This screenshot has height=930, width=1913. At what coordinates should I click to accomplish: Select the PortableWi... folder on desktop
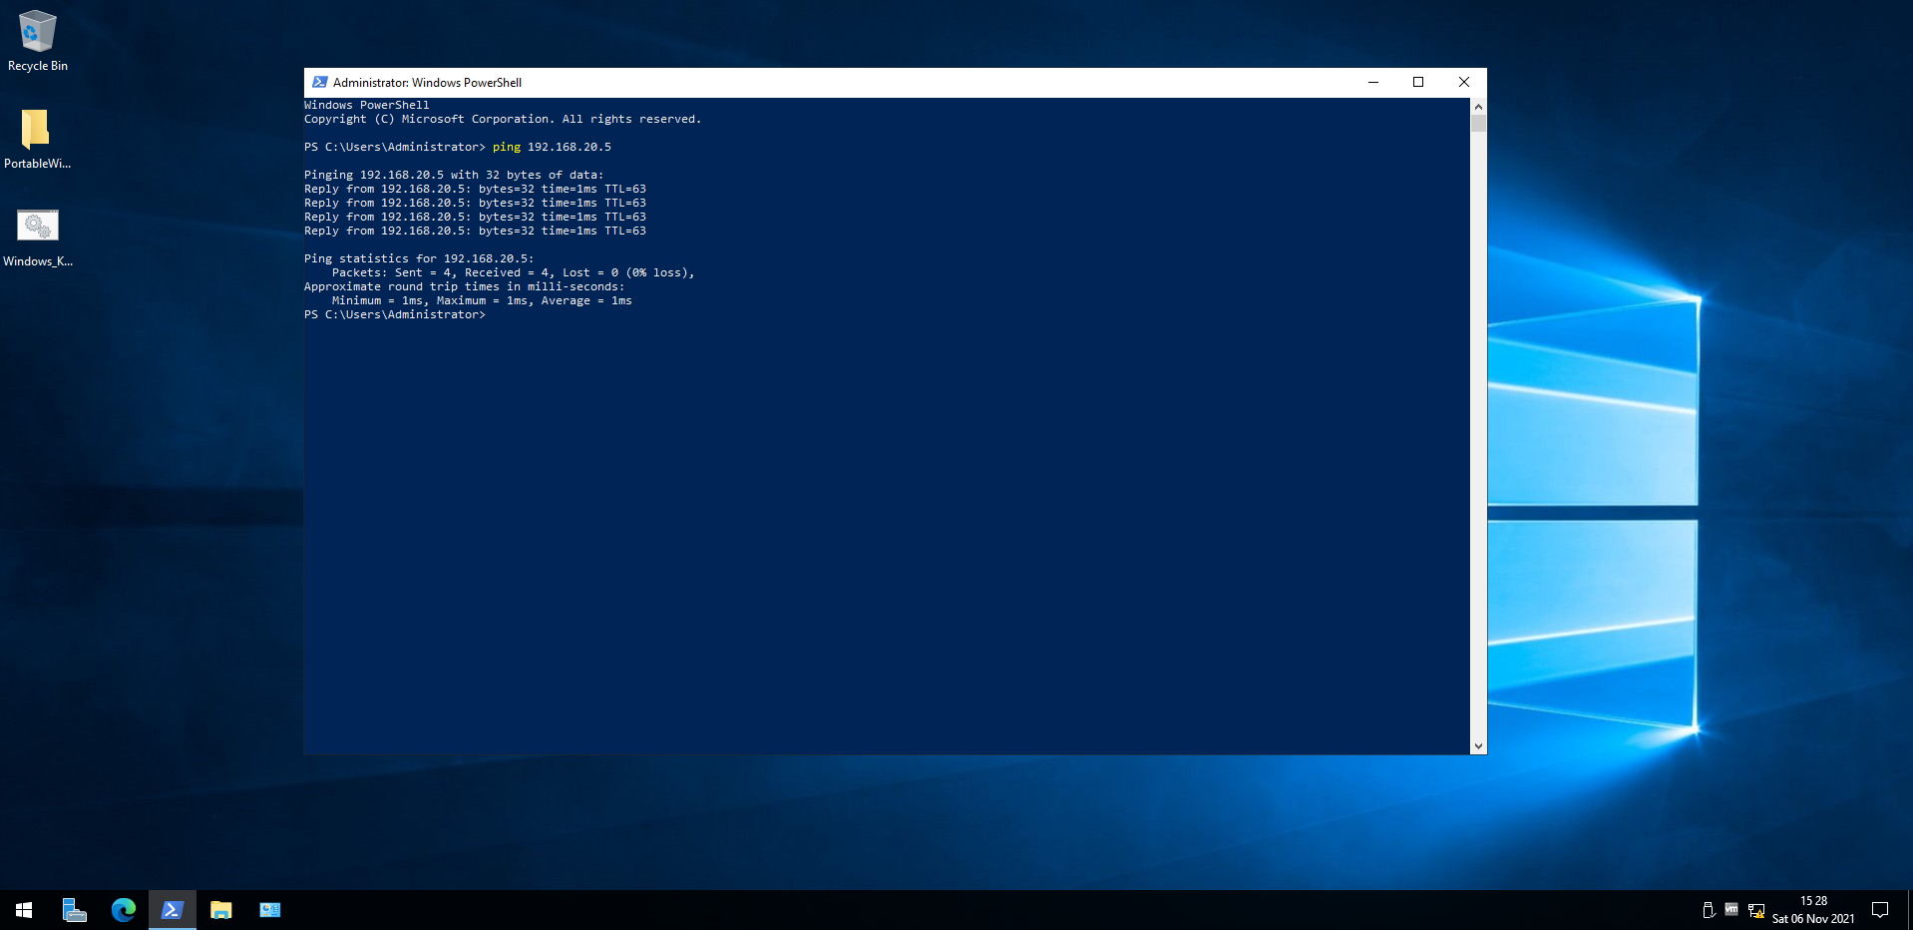click(37, 139)
